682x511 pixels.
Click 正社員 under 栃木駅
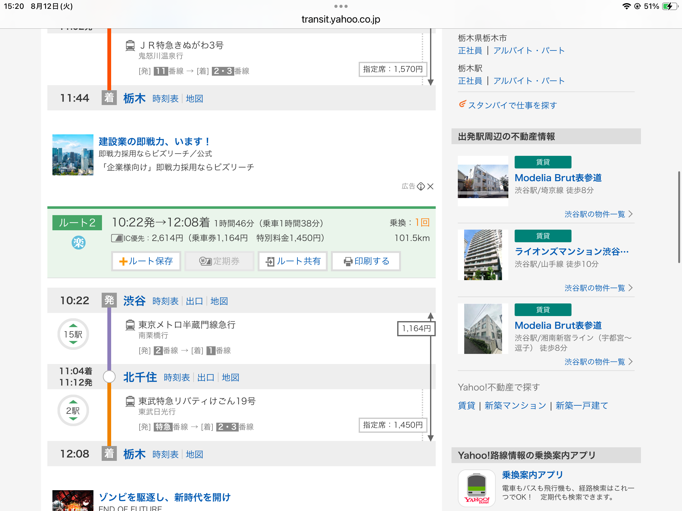coord(470,81)
